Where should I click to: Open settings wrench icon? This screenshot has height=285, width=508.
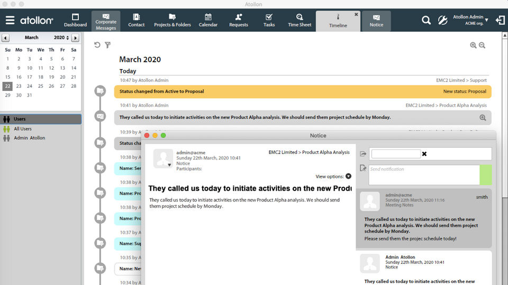(442, 21)
